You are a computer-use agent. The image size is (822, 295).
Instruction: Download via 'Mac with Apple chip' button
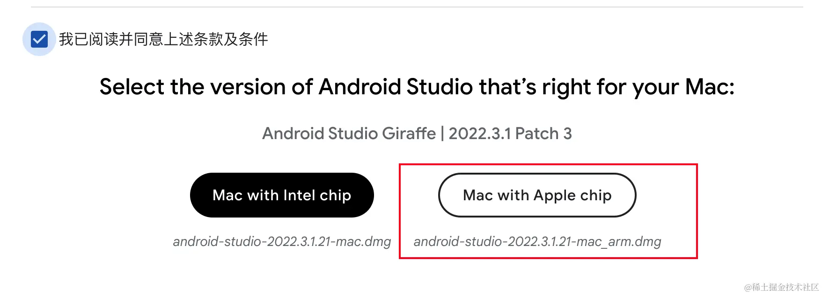click(537, 195)
